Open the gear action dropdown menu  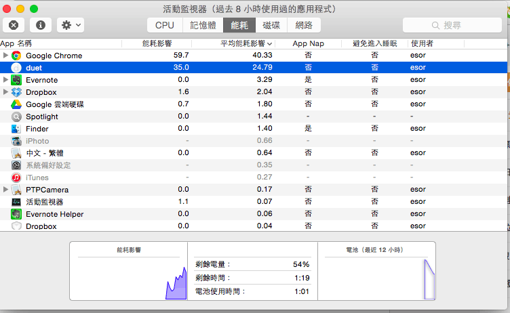point(71,25)
